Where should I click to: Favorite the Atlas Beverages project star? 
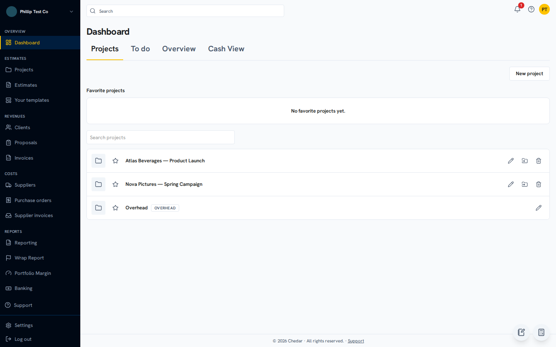[x=115, y=161]
